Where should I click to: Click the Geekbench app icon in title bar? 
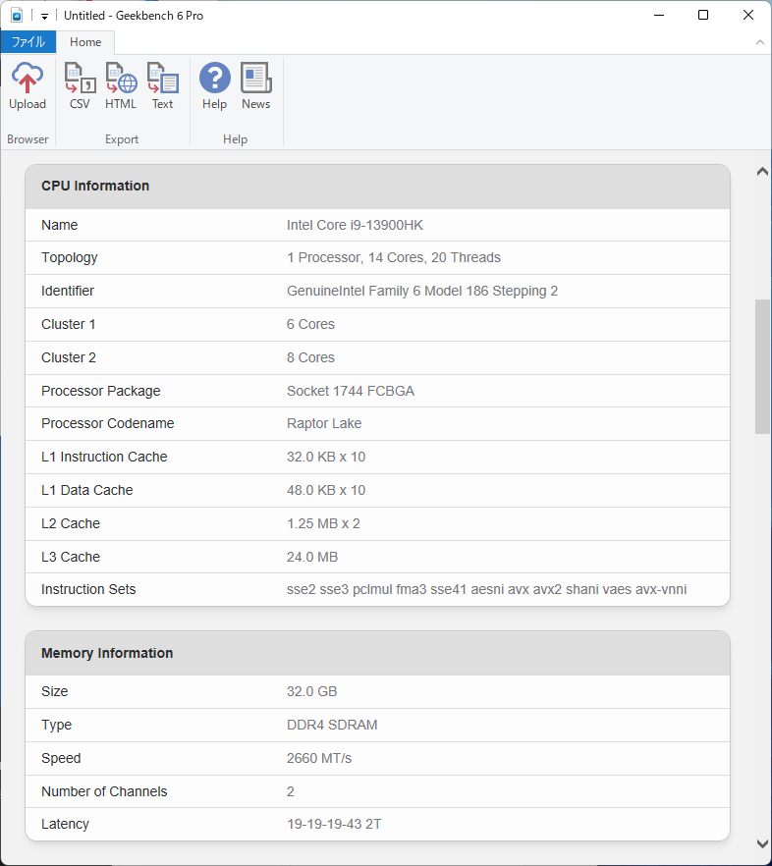[17, 16]
